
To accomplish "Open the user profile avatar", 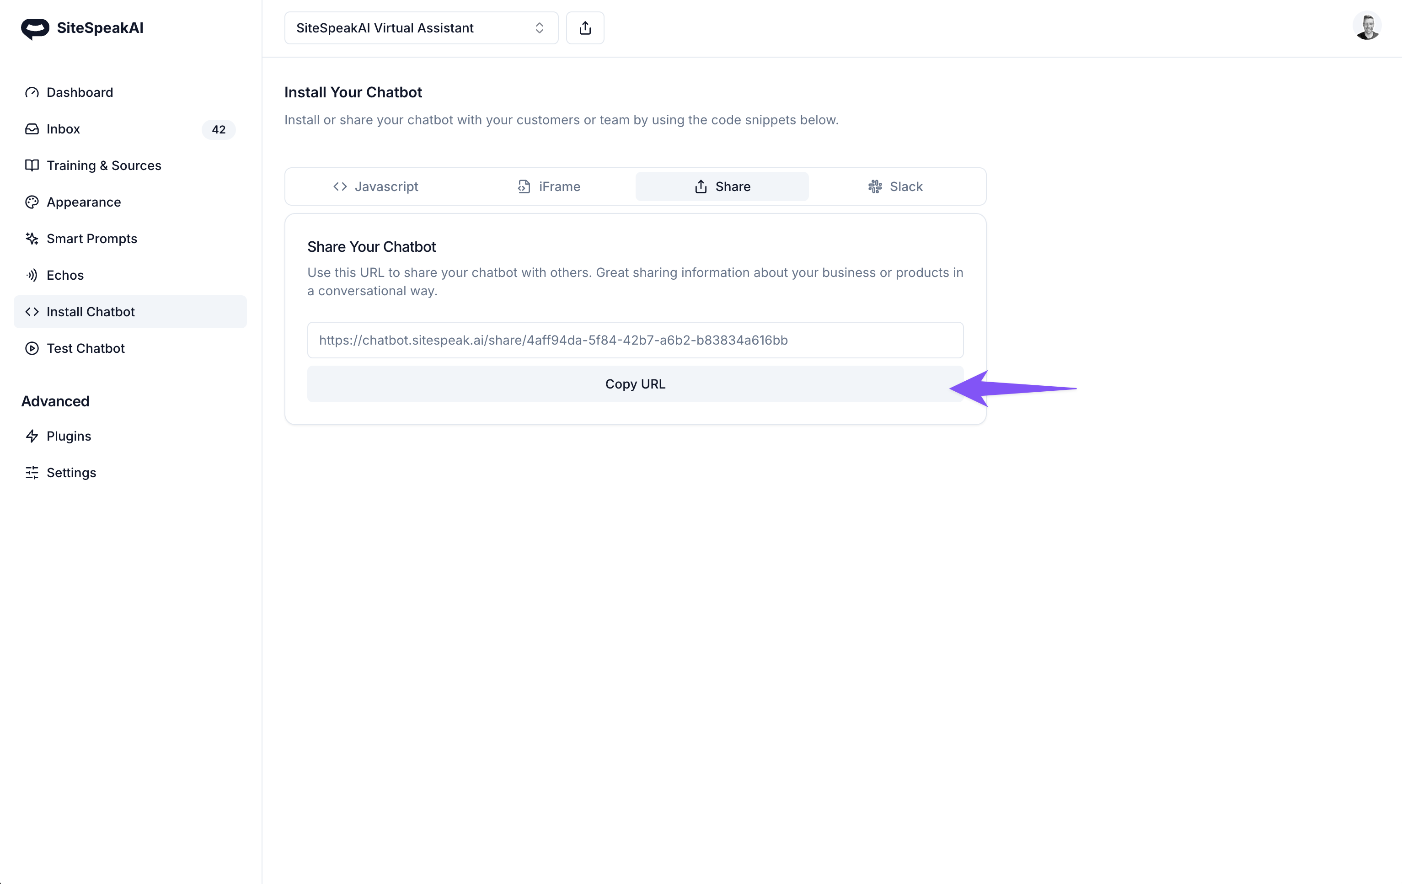I will [1366, 27].
